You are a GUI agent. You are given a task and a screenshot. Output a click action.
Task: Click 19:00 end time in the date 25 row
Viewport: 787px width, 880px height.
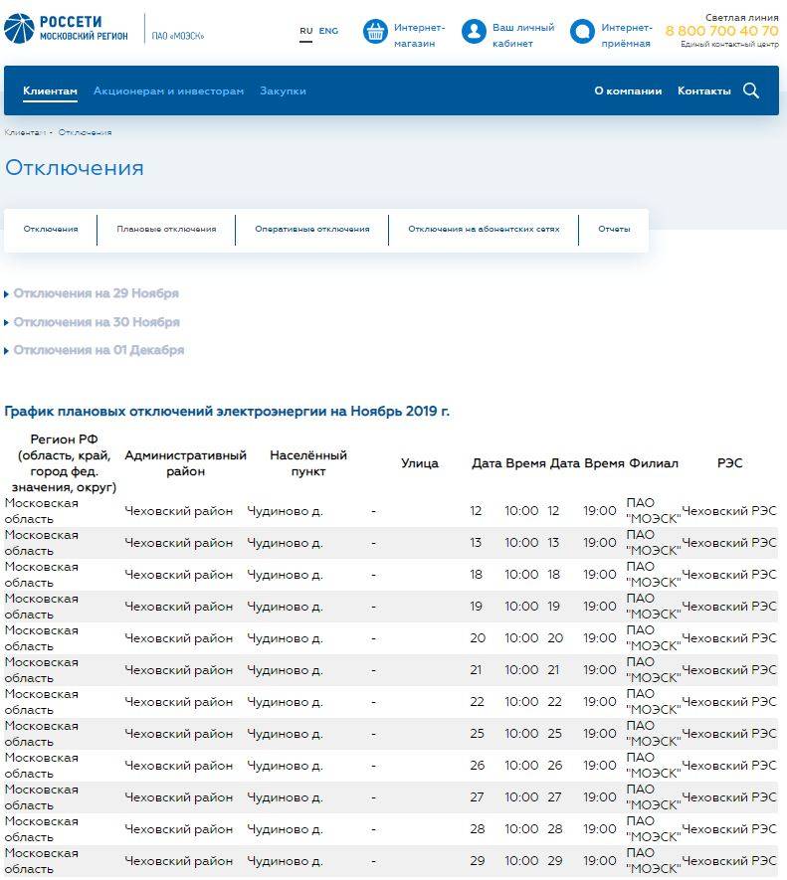[599, 734]
